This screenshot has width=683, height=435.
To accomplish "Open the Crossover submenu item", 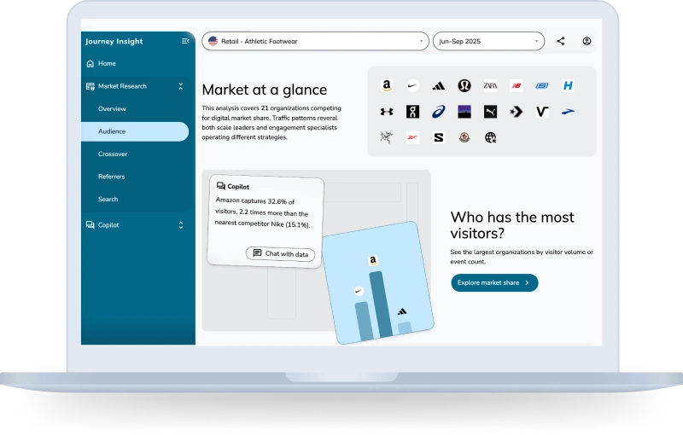I will point(113,154).
